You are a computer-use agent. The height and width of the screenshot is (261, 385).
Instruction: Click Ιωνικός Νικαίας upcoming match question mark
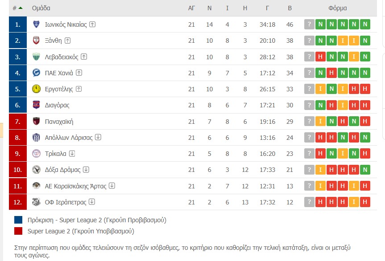[309, 24]
